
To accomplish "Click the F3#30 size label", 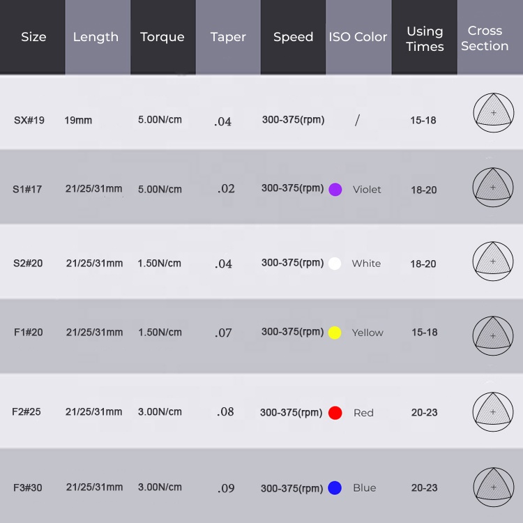I will click(x=28, y=487).
